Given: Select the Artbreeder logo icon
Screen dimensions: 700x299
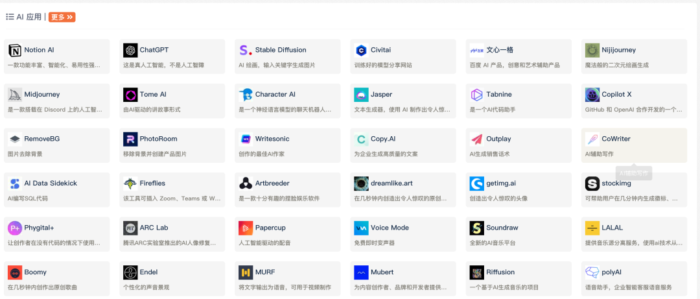Looking at the screenshot, I should [246, 184].
